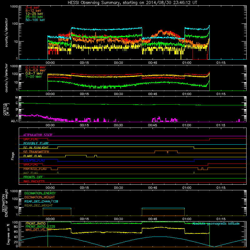Click the FRONT_RATIO legend entry
Screen dimensions: 250x250
(x=36, y=223)
